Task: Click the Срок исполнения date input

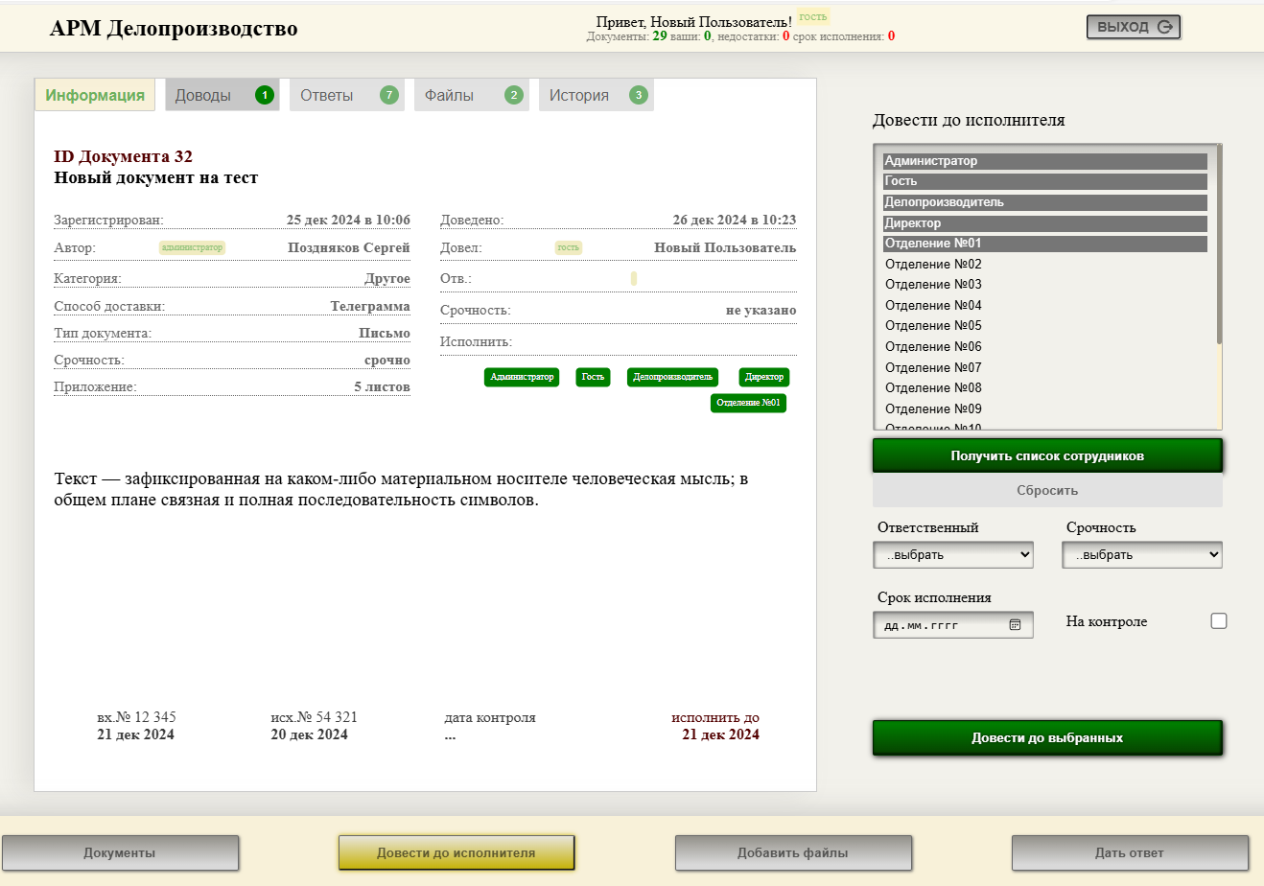Action: [953, 625]
